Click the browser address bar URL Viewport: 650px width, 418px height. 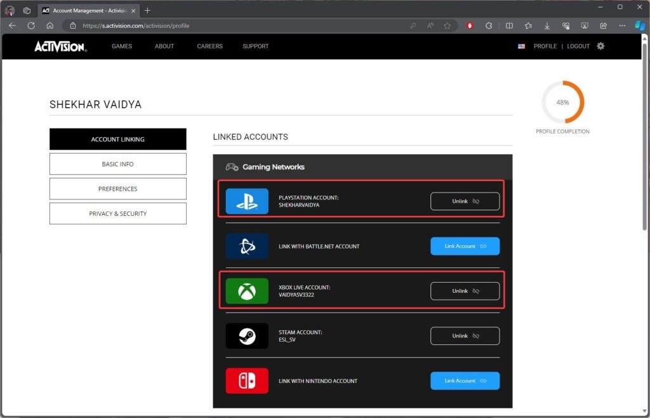click(136, 25)
